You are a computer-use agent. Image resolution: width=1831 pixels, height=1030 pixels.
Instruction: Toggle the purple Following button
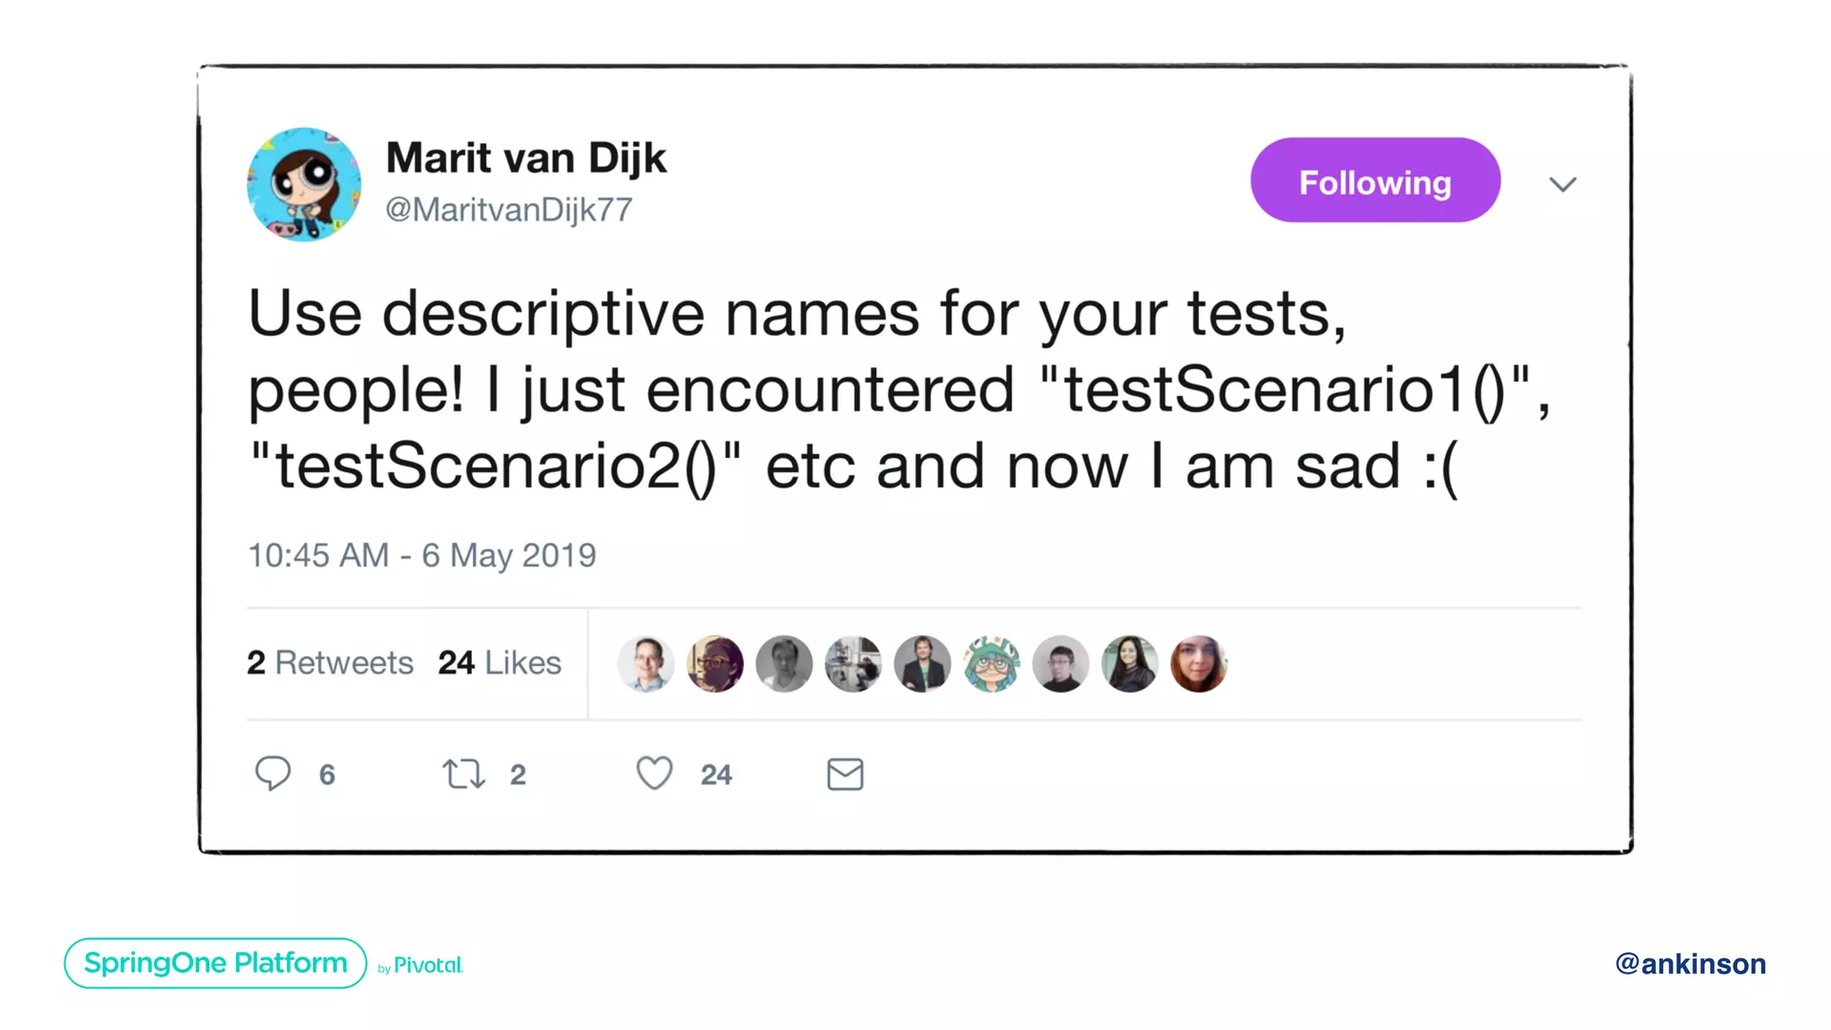(x=1375, y=181)
